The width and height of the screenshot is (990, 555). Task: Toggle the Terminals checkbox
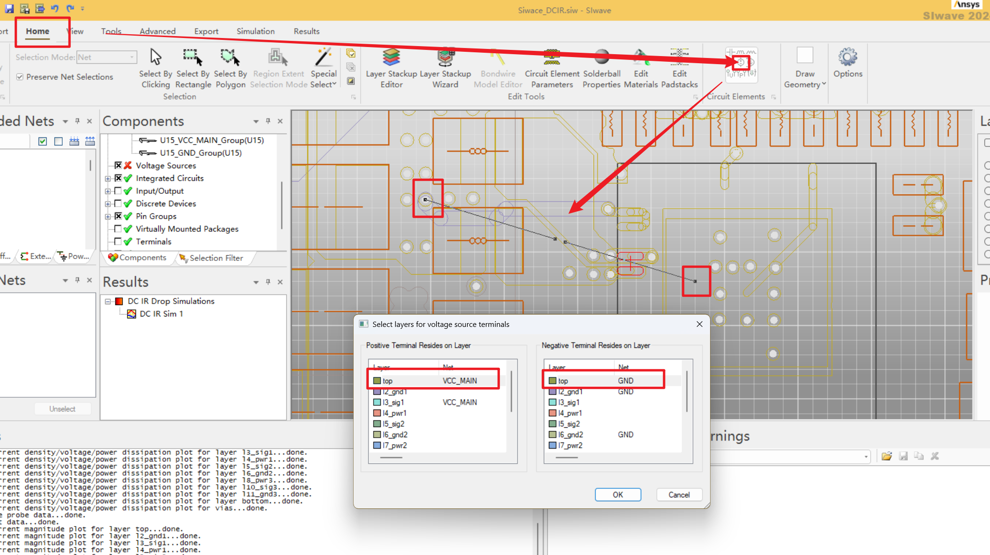[118, 241]
